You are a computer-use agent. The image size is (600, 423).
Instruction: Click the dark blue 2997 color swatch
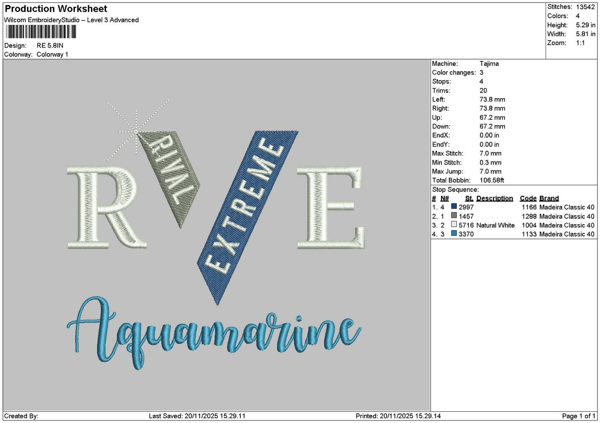[x=454, y=207]
